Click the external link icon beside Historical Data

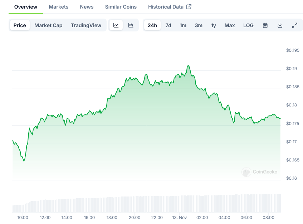point(189,7)
